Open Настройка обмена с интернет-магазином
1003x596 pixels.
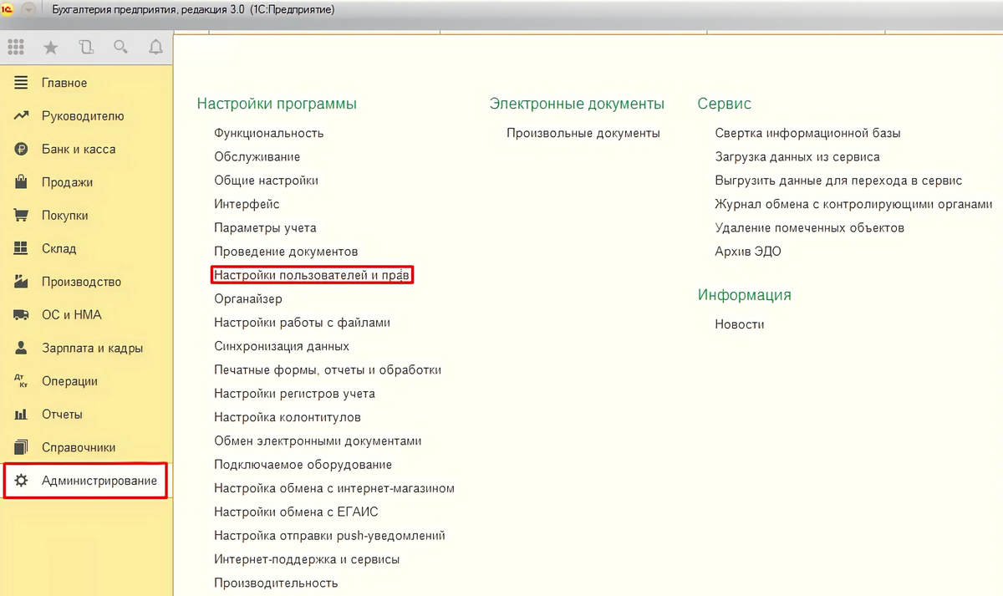(334, 488)
